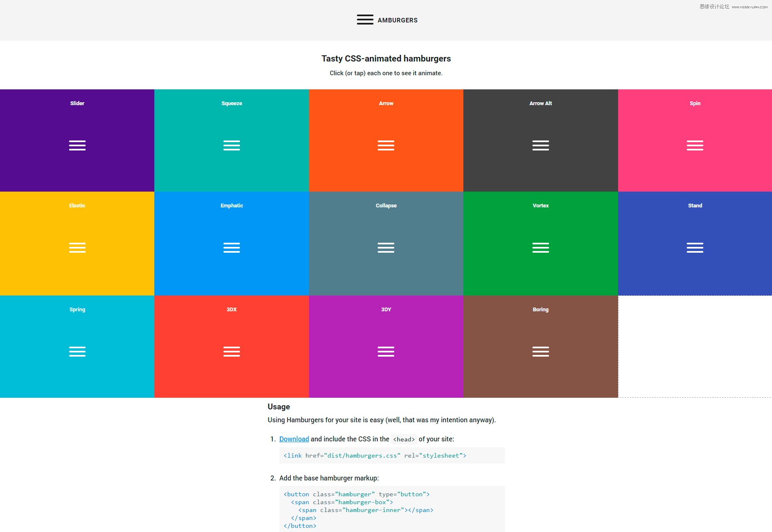Image resolution: width=772 pixels, height=532 pixels.
Task: Click the 'Vortex' tile label
Action: click(541, 205)
